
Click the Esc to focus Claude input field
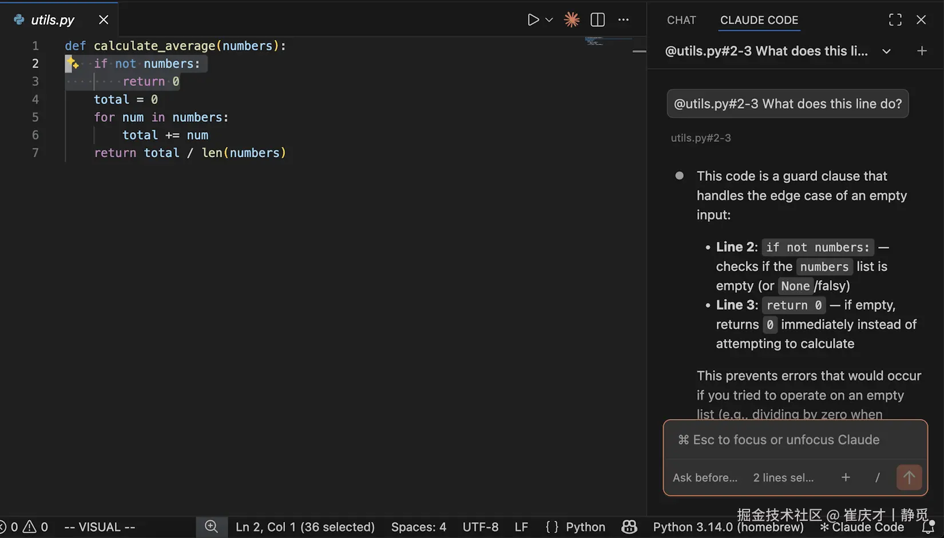click(795, 440)
